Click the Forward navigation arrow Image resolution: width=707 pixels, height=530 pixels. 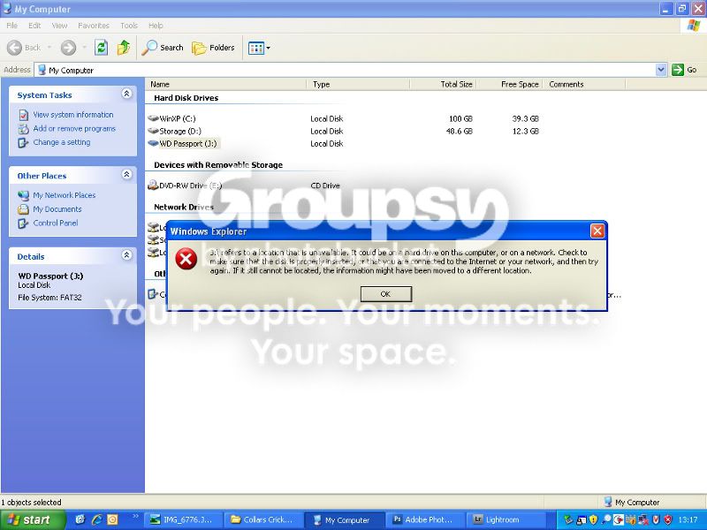tap(69, 48)
